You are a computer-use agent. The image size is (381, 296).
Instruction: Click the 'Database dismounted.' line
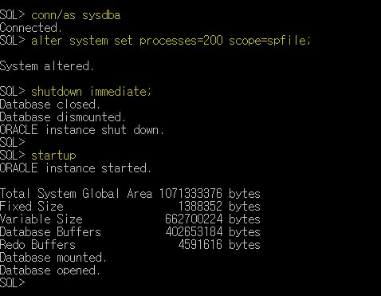(63, 117)
